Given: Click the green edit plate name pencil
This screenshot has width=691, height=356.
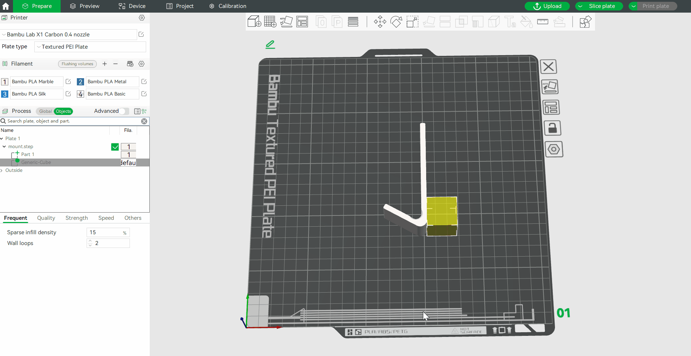Looking at the screenshot, I should click(x=270, y=44).
